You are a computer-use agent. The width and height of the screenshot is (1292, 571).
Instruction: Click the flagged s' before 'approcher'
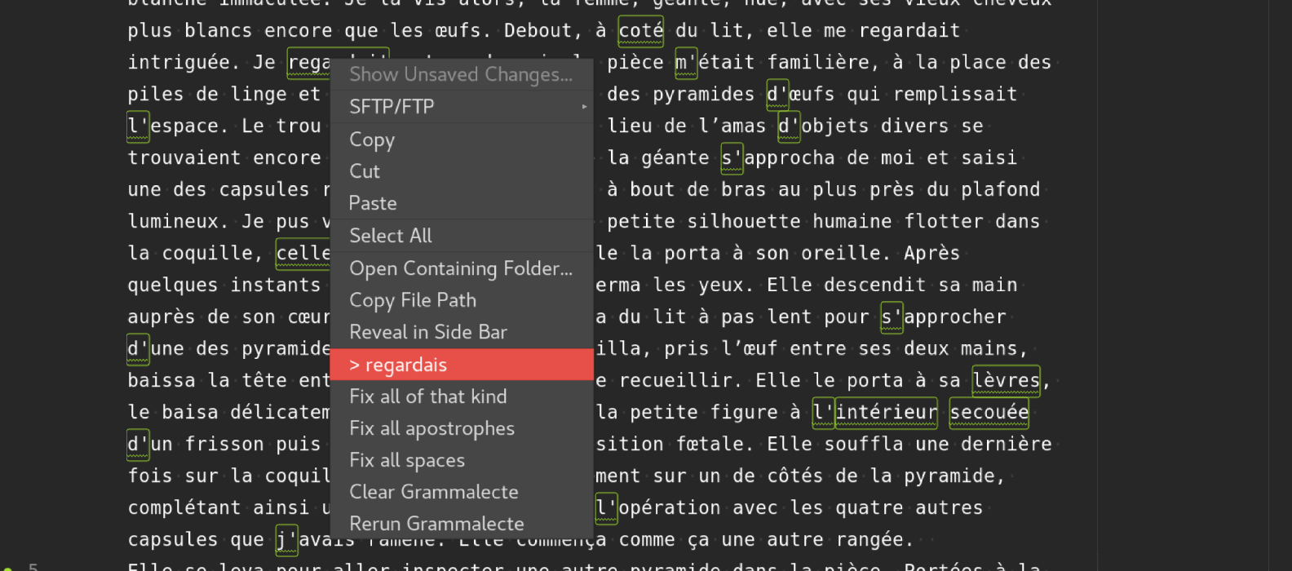[x=892, y=317]
